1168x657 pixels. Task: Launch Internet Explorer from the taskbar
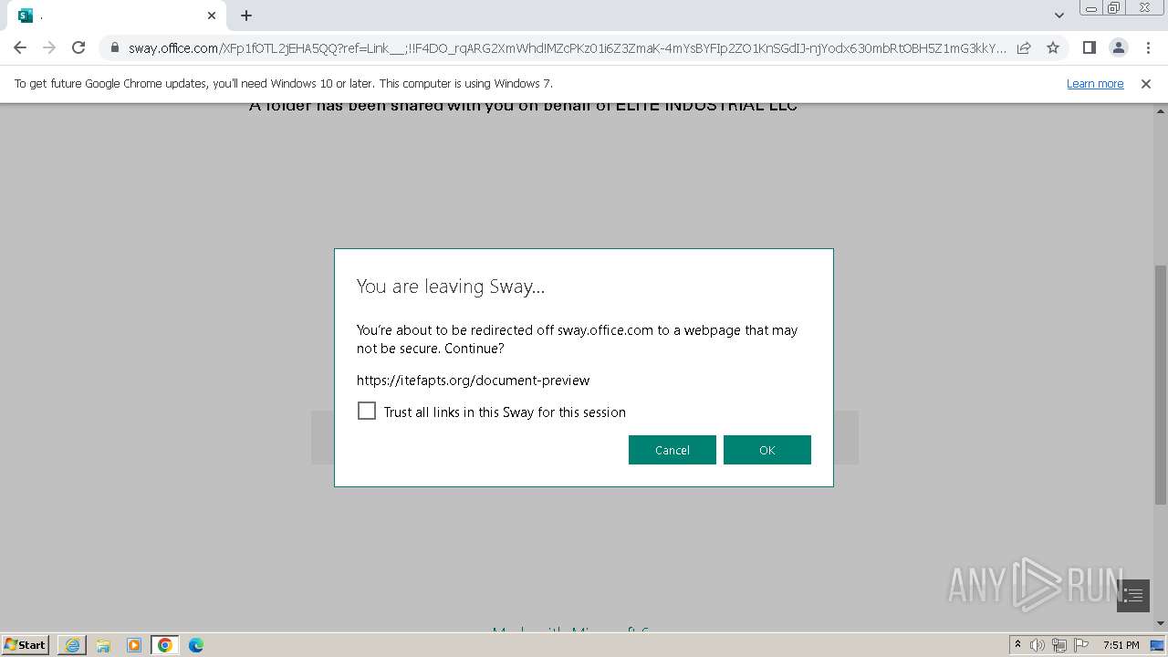[x=72, y=645]
